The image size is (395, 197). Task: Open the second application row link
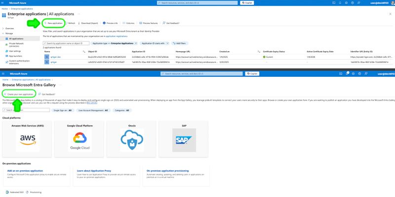[53, 62]
